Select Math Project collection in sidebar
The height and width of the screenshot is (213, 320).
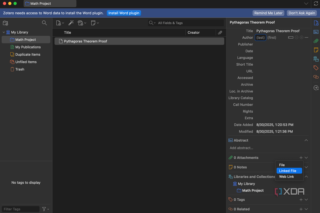(26, 40)
